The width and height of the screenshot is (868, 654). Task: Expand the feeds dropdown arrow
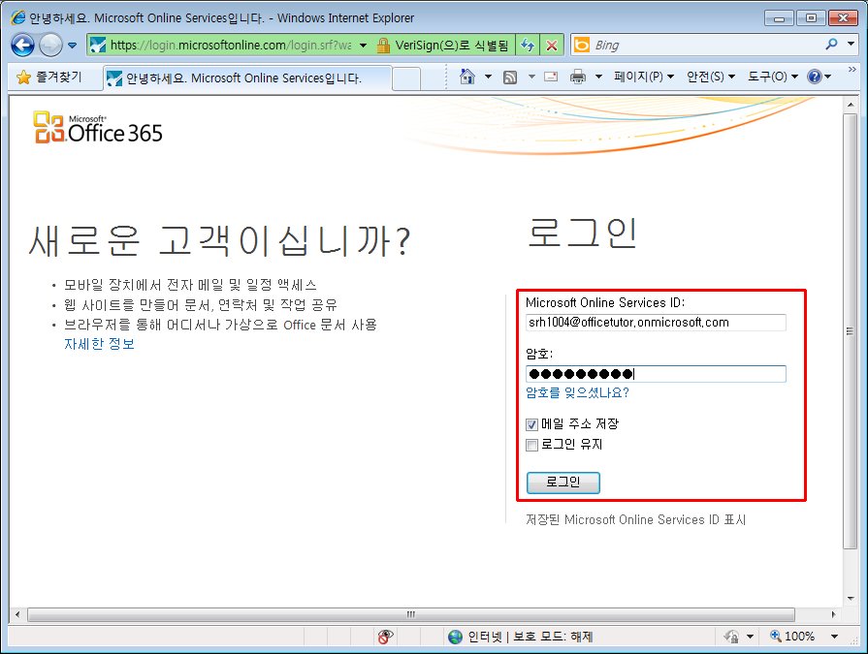pyautogui.click(x=531, y=77)
